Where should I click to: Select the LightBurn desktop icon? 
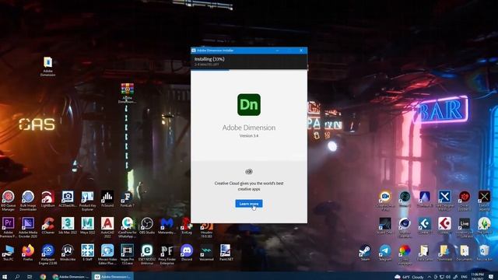click(x=47, y=199)
